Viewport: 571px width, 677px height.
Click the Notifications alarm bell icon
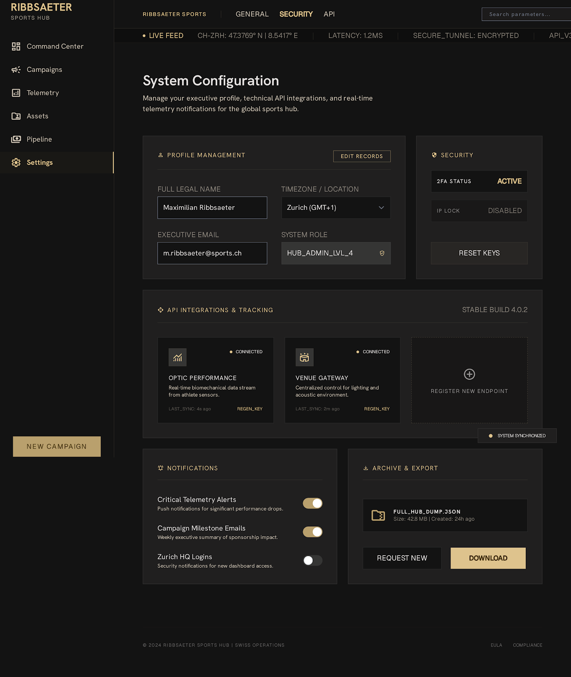pos(161,468)
